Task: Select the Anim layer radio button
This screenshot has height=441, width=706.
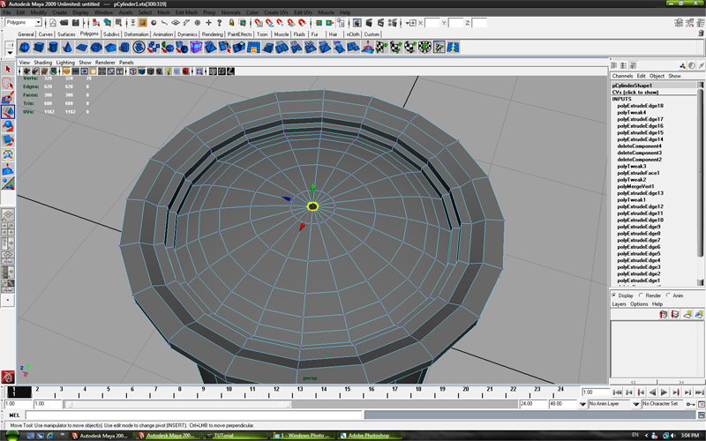Action: (668, 295)
